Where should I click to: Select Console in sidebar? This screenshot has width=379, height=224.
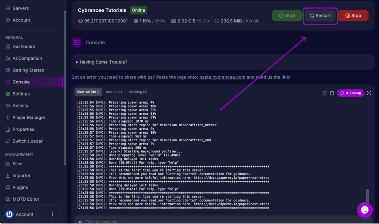coord(31,82)
